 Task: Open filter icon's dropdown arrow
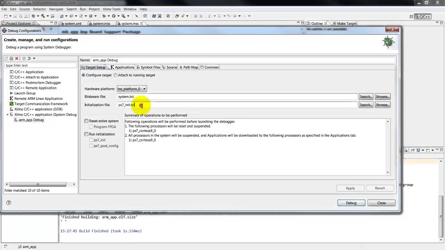34,58
